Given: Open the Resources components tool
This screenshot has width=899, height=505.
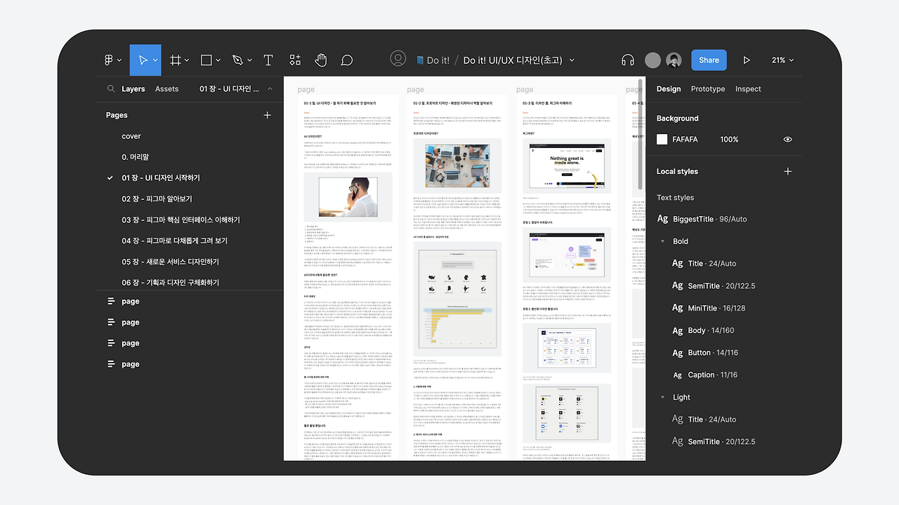Looking at the screenshot, I should pos(295,60).
